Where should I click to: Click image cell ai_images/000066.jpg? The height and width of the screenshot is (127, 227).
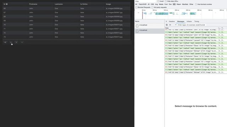[x=118, y=8]
